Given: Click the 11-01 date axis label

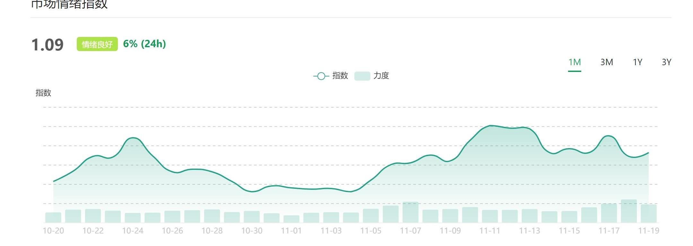Looking at the screenshot, I should pyautogui.click(x=291, y=231).
